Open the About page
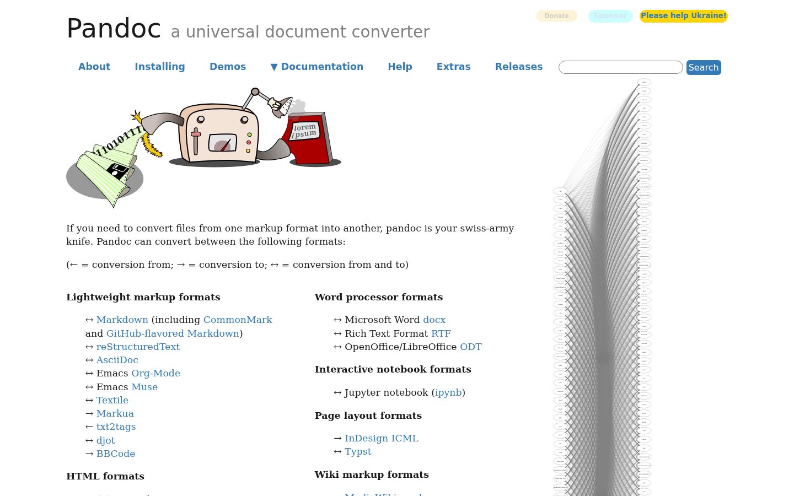794x496 pixels. click(x=94, y=67)
